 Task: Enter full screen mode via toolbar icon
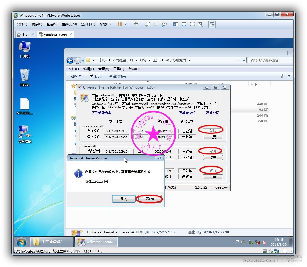192,24
